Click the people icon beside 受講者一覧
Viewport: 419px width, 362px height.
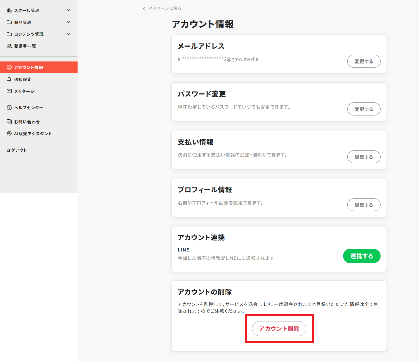click(9, 46)
